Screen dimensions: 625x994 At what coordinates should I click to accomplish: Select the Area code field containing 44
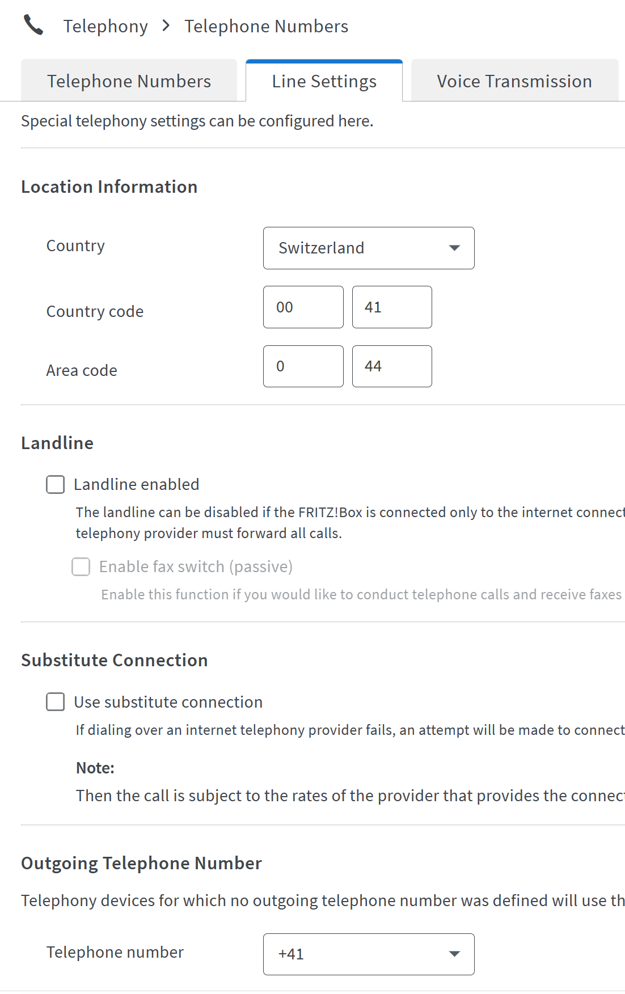pos(392,366)
